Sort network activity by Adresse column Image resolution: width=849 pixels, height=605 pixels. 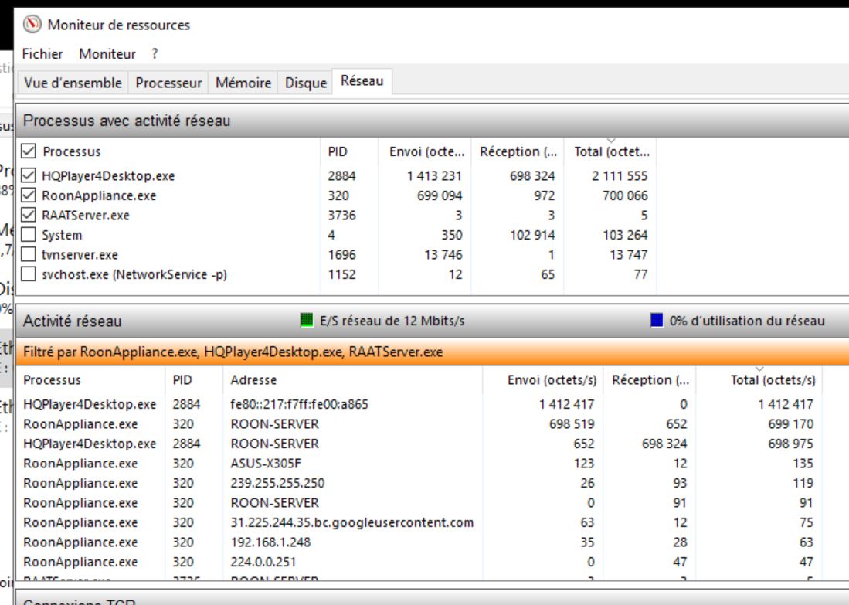coord(352,380)
